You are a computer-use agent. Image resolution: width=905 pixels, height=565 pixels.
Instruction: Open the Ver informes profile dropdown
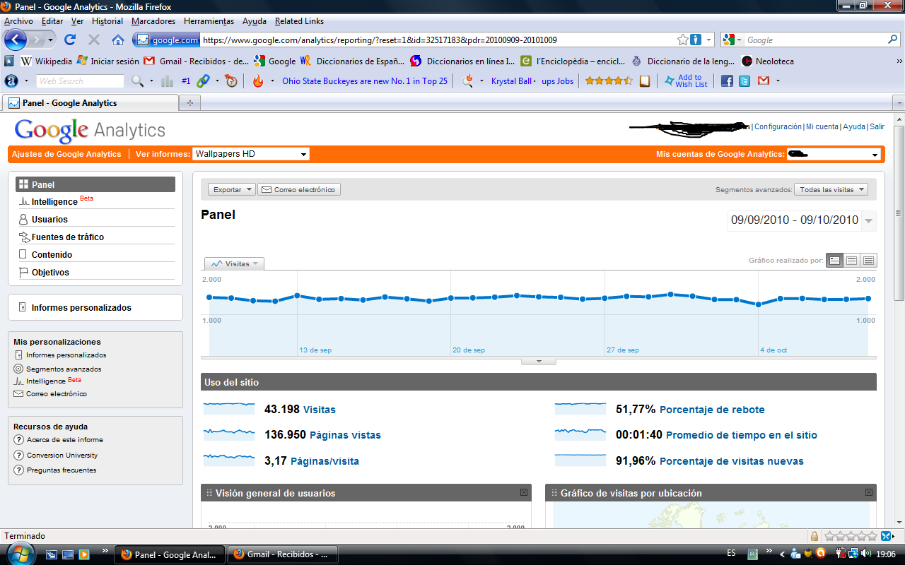[x=251, y=154]
